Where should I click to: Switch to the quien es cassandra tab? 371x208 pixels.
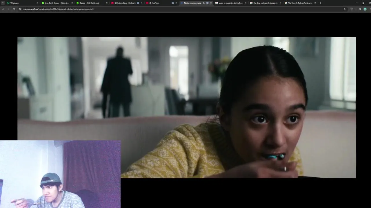231,3
